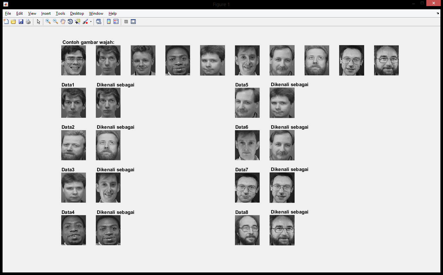443x275 pixels.
Task: Open the Insert menu
Action: click(46, 13)
